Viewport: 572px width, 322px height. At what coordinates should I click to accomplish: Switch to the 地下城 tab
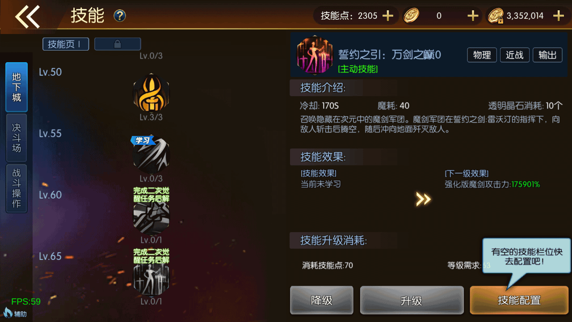click(17, 87)
